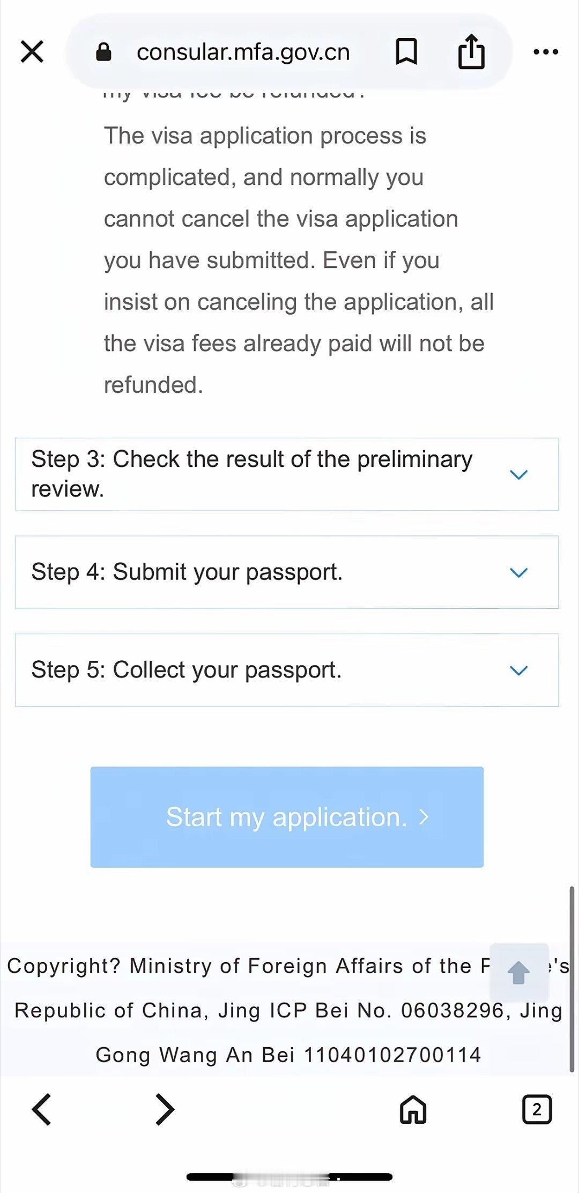
Task: Go forward to the next page
Action: tap(165, 1109)
